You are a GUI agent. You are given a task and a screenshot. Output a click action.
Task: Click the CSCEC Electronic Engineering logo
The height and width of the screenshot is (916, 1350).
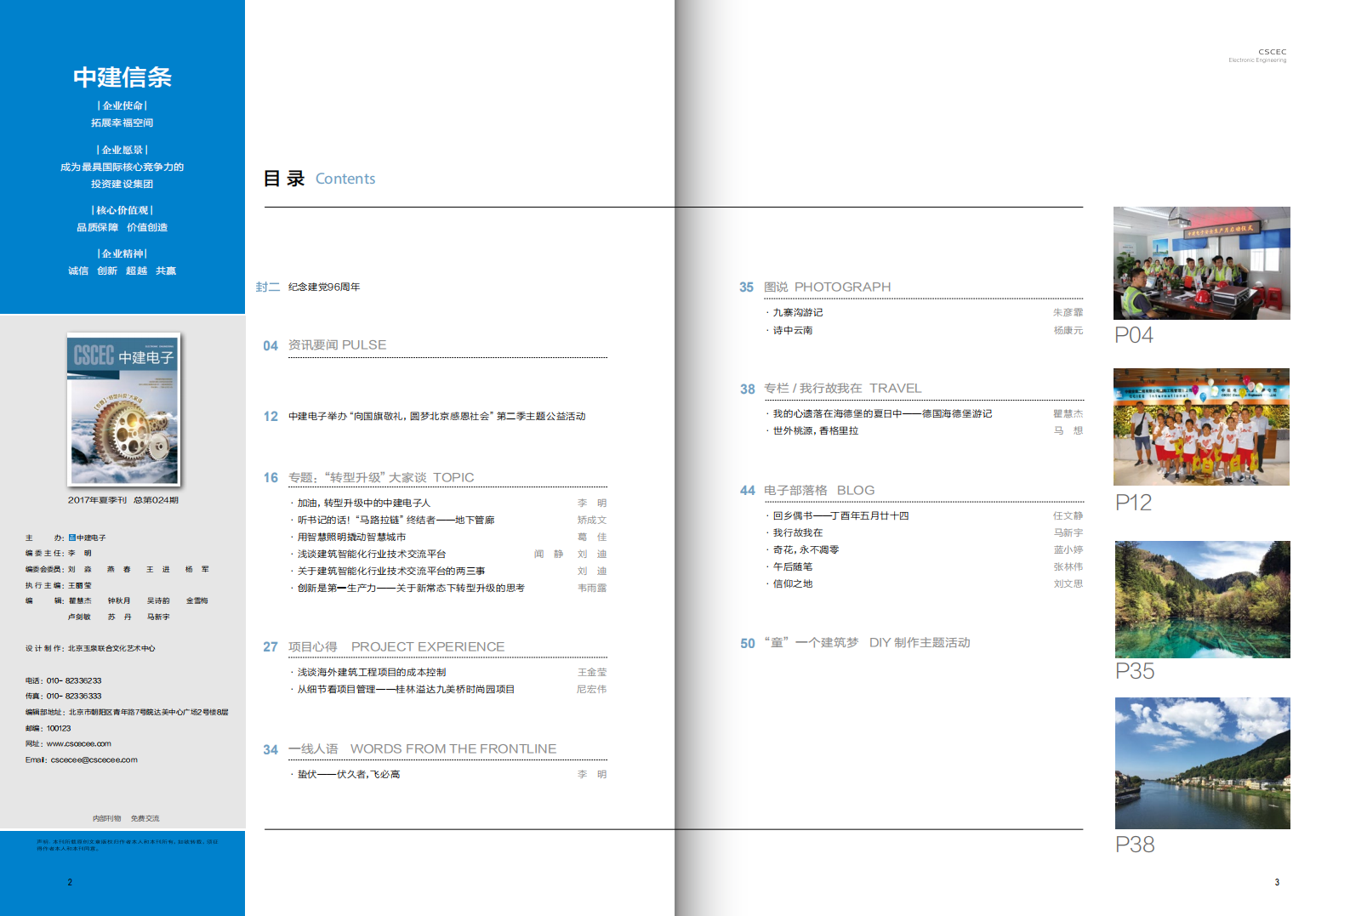tap(1258, 55)
